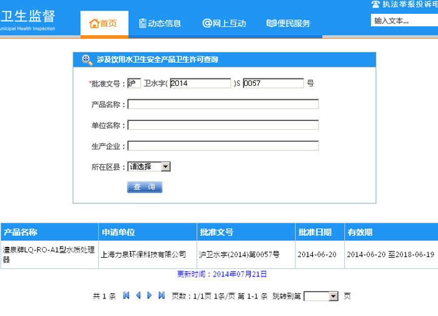Click the number field containing 0057

coord(273,83)
